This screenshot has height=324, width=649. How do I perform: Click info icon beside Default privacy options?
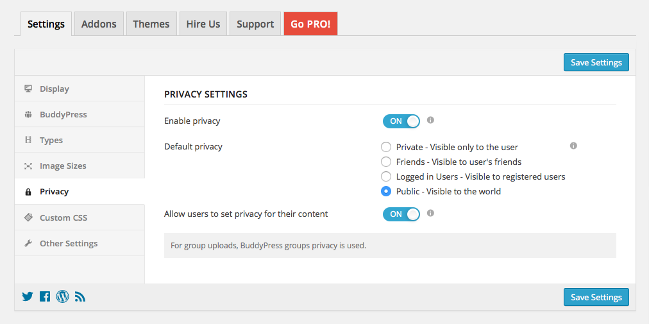pyautogui.click(x=573, y=146)
